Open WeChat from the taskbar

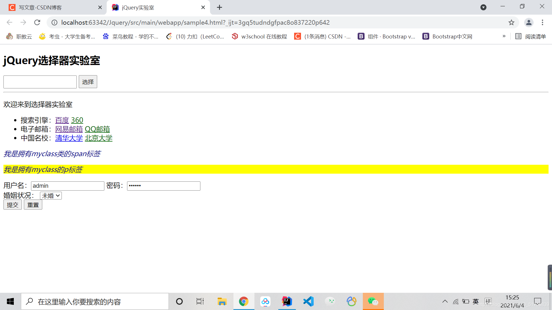tap(373, 301)
